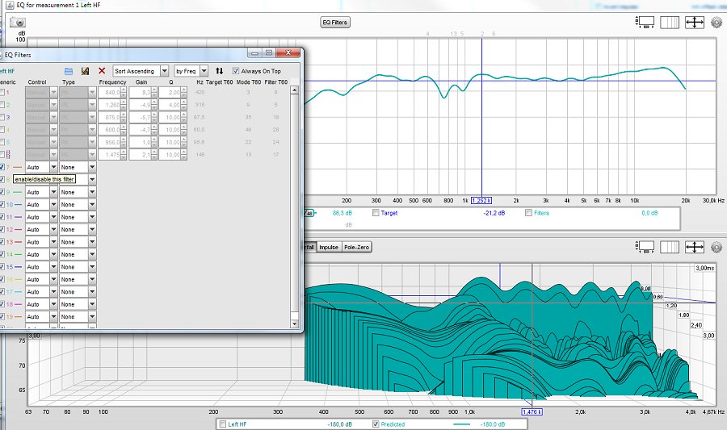Open upper graph settings gear icon
Screen dimensions: 727x430
click(716, 23)
